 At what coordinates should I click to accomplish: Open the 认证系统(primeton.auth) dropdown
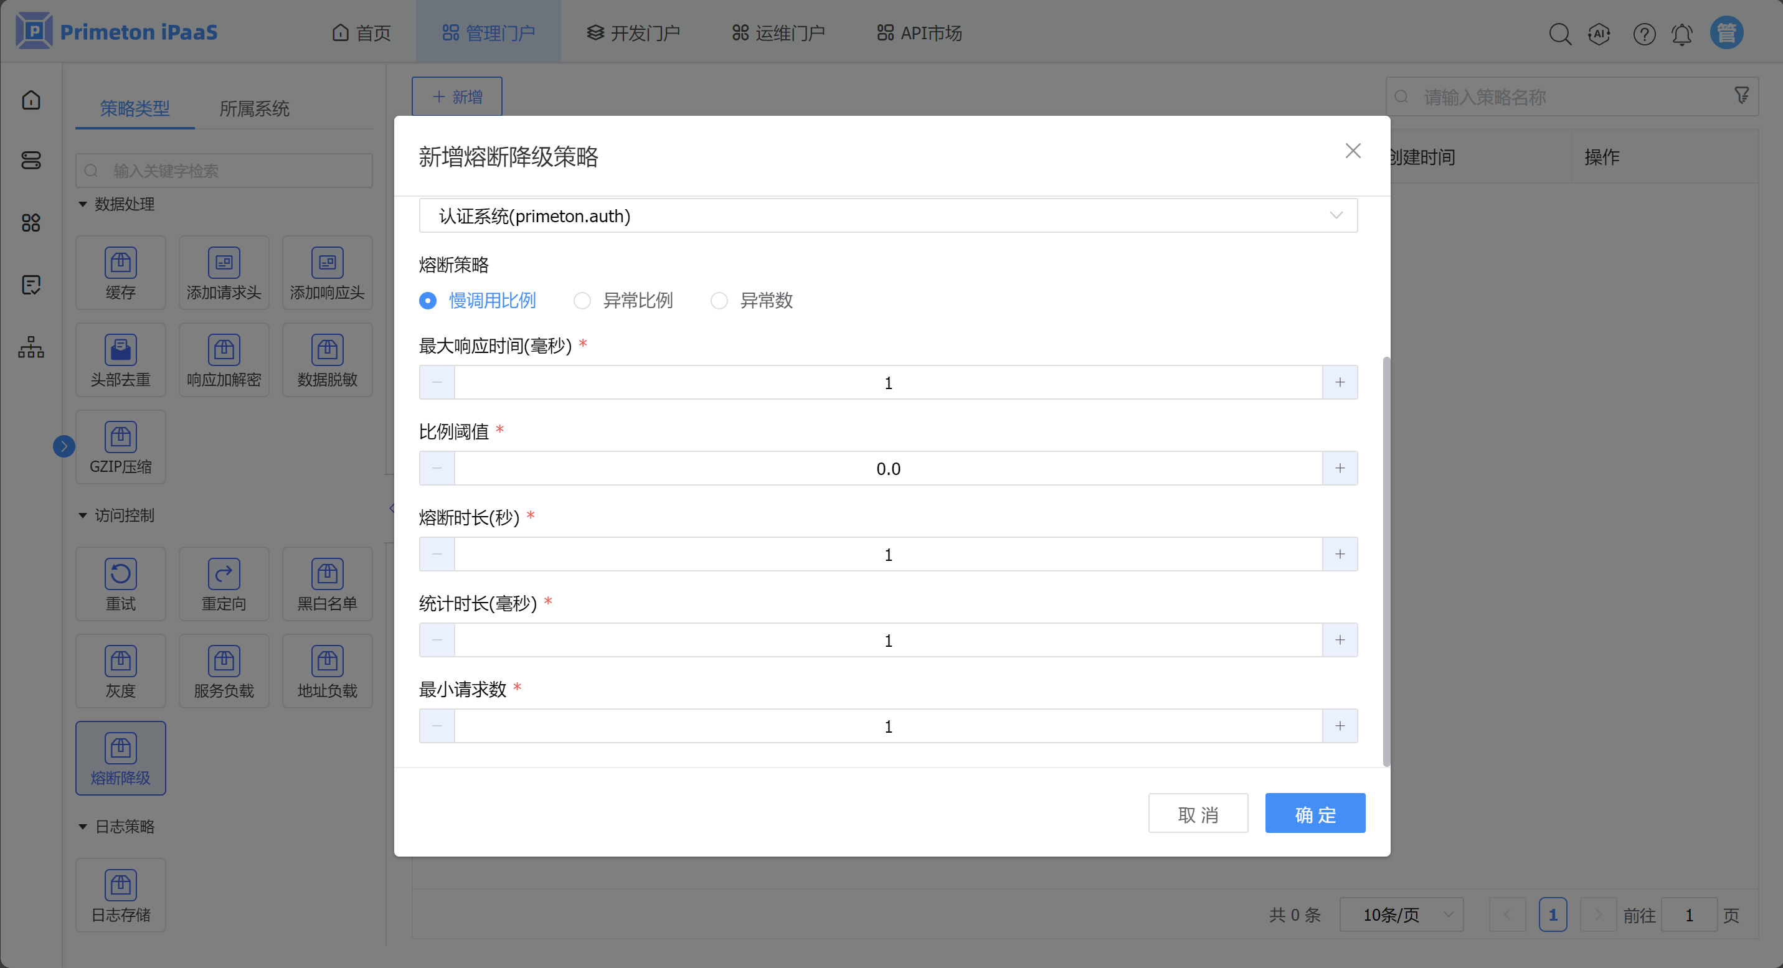(887, 216)
